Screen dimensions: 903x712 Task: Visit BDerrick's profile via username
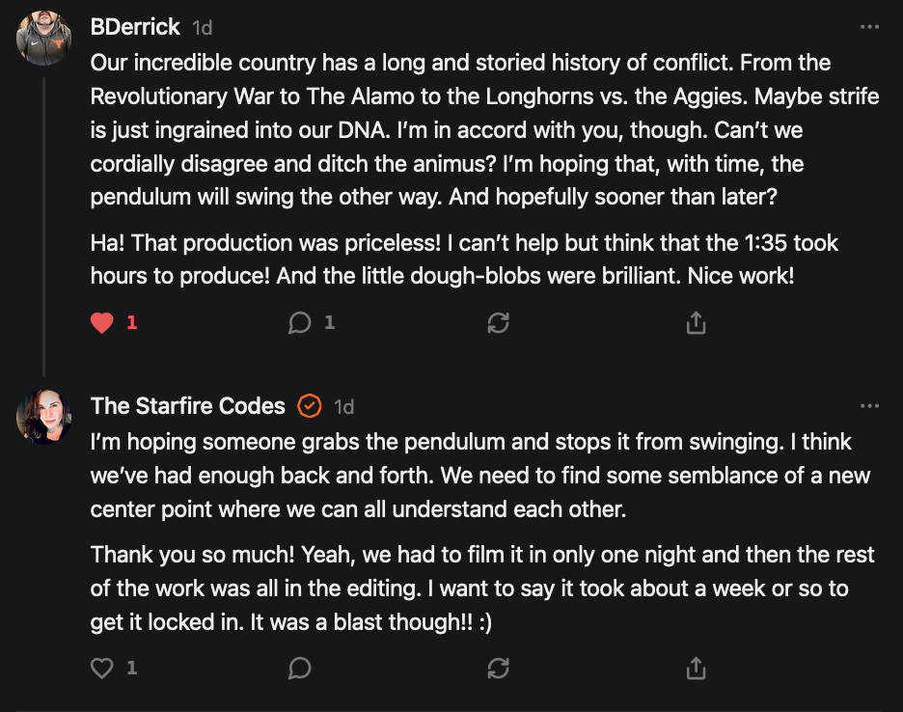point(134,27)
